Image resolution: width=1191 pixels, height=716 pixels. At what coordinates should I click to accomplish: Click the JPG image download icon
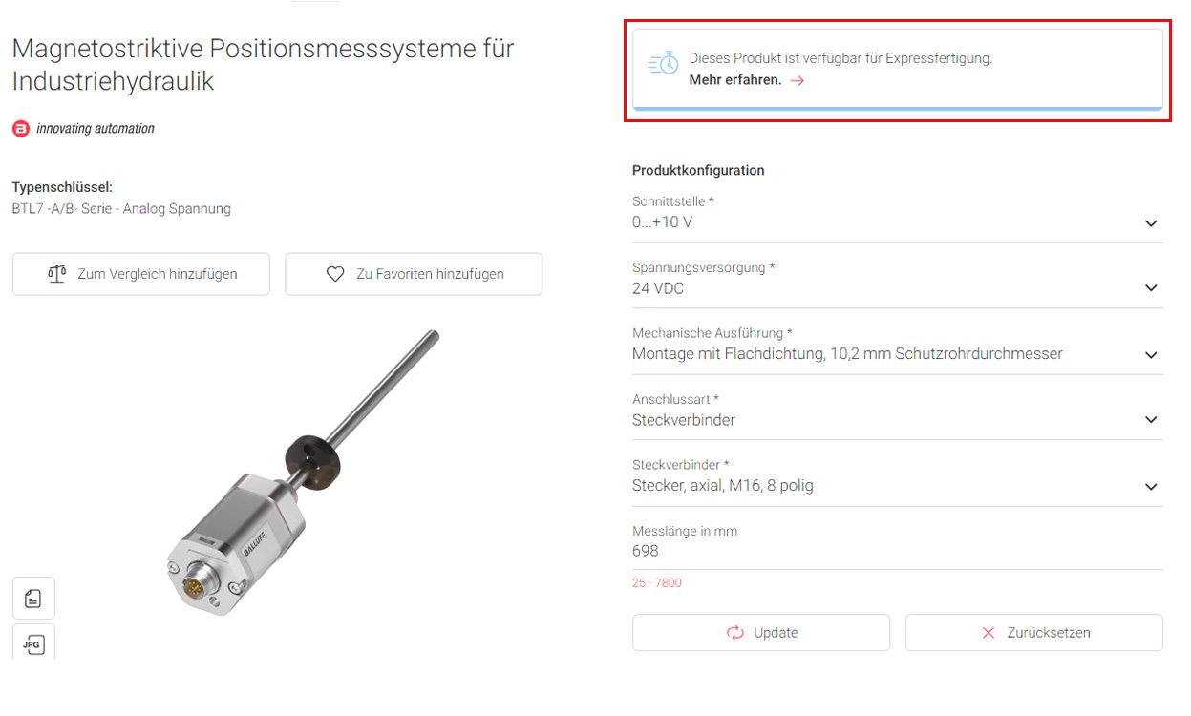coord(33,644)
